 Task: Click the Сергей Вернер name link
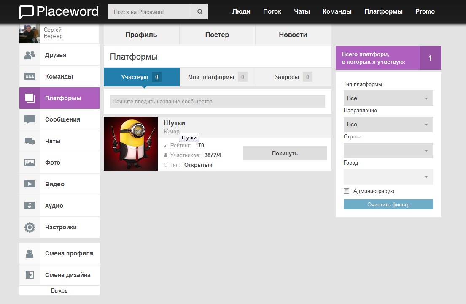tap(53, 33)
